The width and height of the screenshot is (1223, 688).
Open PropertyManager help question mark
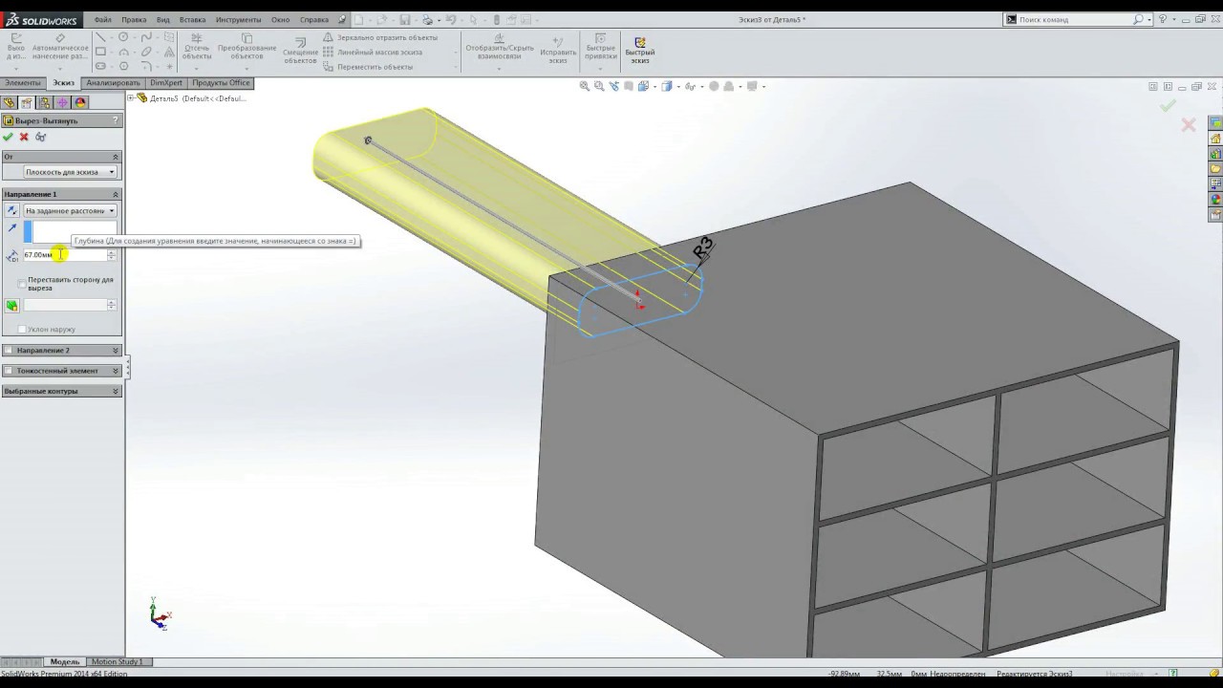tap(116, 120)
